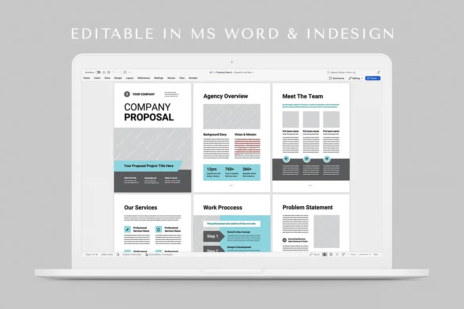Select the View tab
Viewport: 464px width, 309px height.
pyautogui.click(x=182, y=78)
